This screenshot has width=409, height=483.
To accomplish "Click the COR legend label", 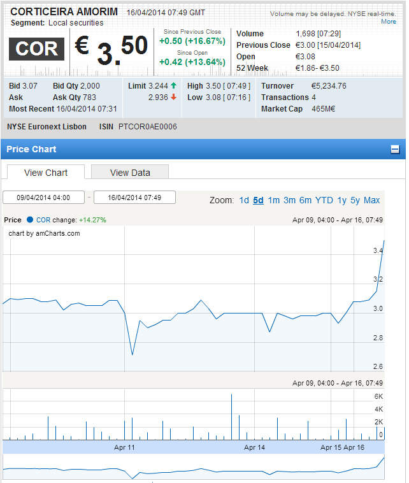I will 43,220.
